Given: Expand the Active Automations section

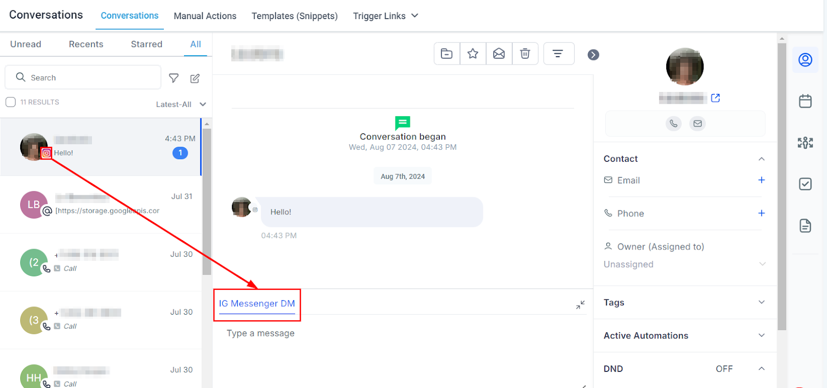Looking at the screenshot, I should click(x=761, y=335).
